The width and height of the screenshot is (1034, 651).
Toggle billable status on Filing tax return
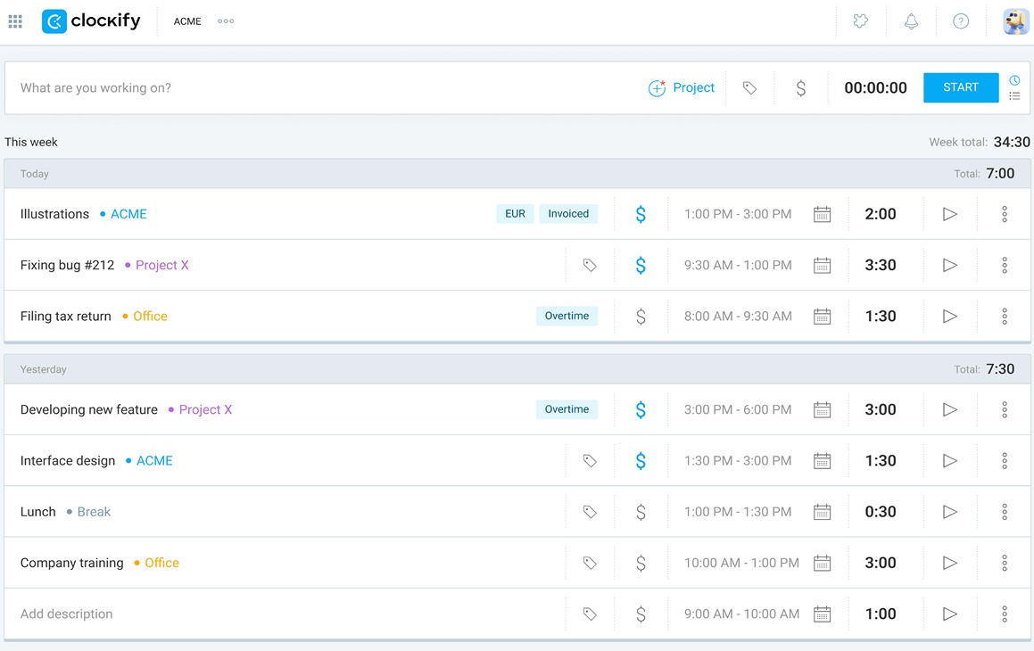(x=640, y=316)
